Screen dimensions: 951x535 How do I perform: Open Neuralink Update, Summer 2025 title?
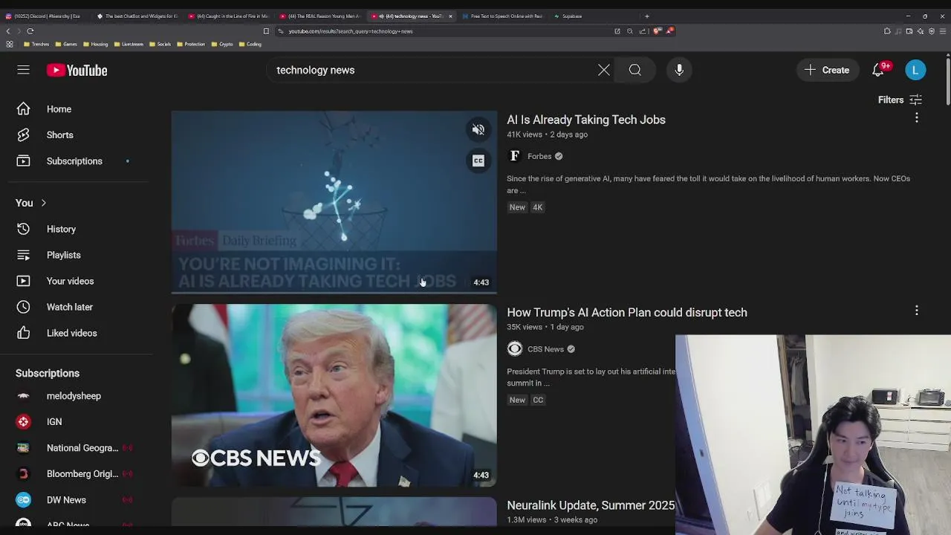[x=591, y=505]
